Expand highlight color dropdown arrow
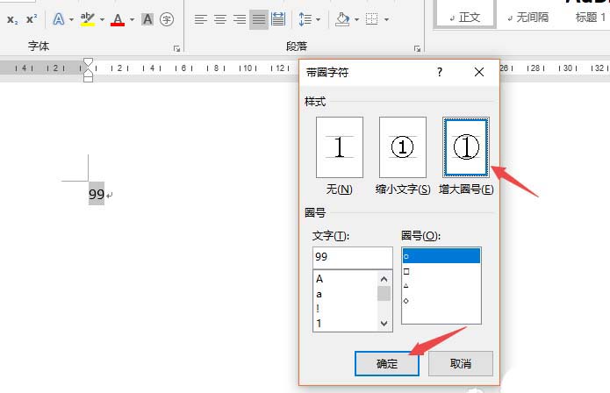The height and width of the screenshot is (393, 610). (x=102, y=19)
